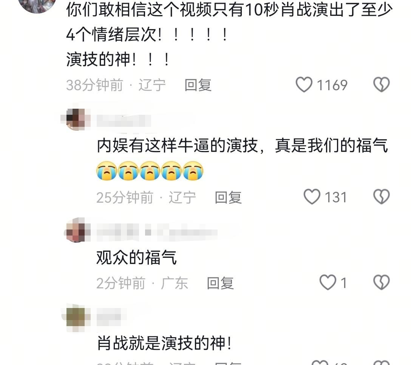Reply to the 2分钟前 广东 comment
Screen dimensions: 411x365
[220, 283]
